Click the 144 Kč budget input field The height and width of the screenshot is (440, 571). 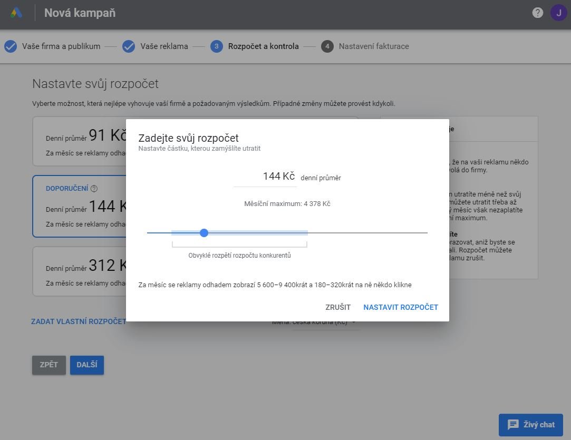click(265, 177)
